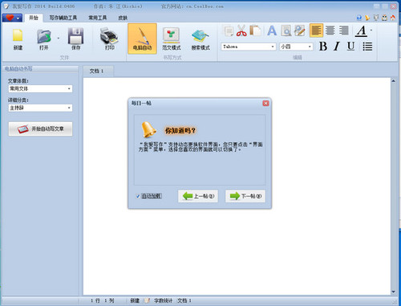Screen dimensions: 401x306
Task: Toggle left text alignment
Action: (x=316, y=31)
